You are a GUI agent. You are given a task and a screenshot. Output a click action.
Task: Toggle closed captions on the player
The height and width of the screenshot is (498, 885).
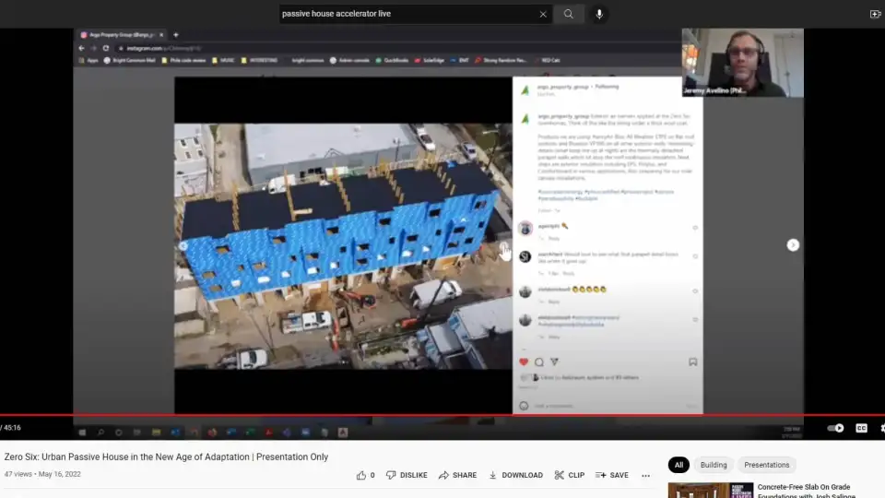(861, 428)
